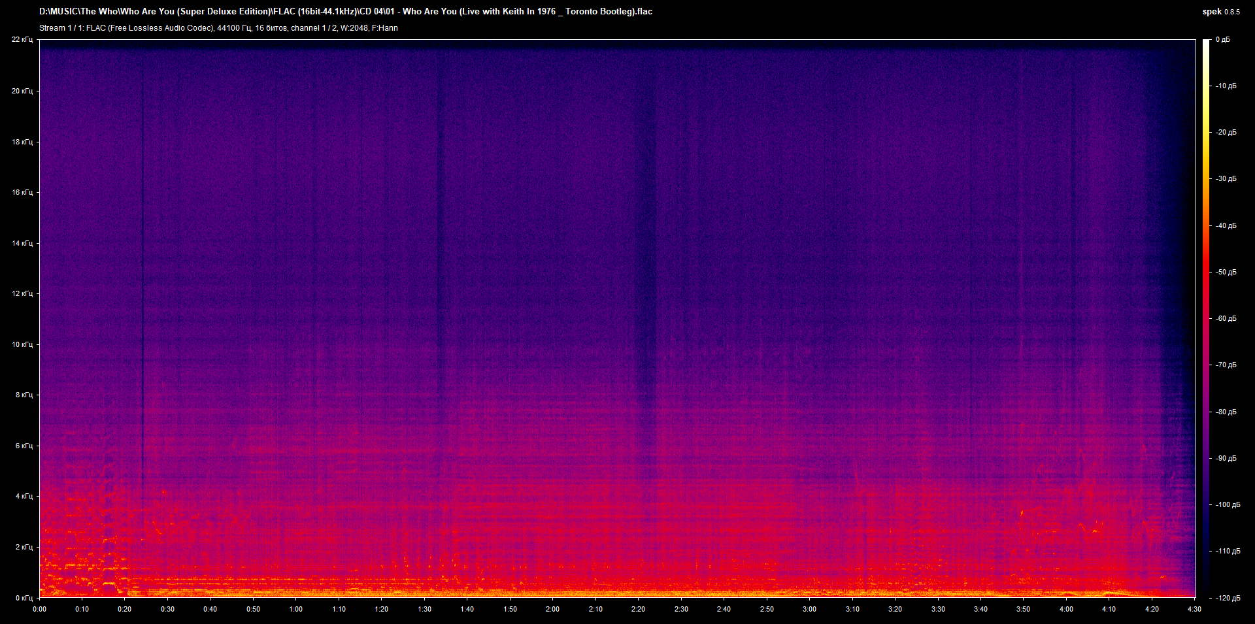Click the 2:00 mark on time axis
The image size is (1255, 624).
(552, 609)
